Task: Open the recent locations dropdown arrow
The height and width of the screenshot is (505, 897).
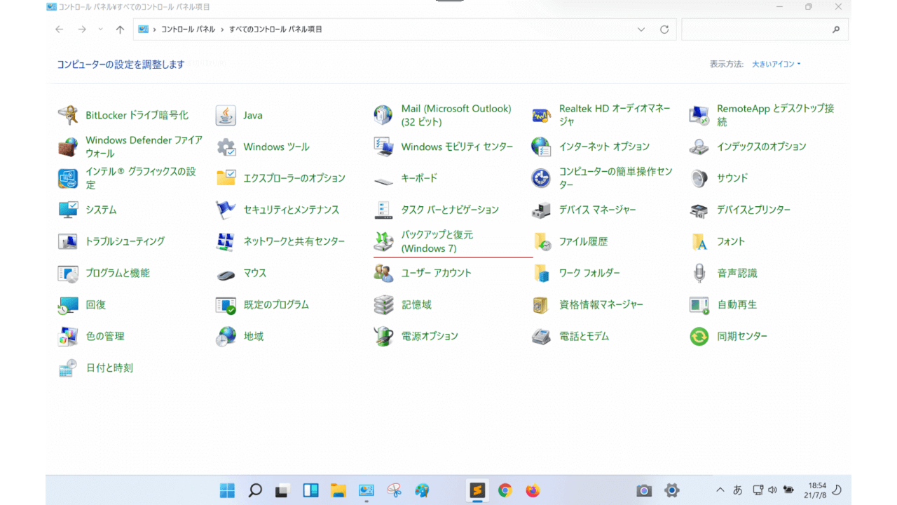Action: pyautogui.click(x=101, y=29)
